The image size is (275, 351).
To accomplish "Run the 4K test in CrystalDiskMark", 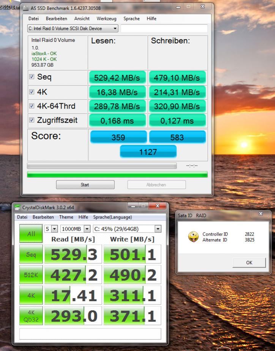I will tap(31, 295).
